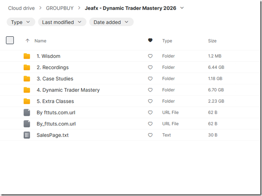Click the 5. Extra Classes folder icon
262x196 pixels.
click(27, 101)
